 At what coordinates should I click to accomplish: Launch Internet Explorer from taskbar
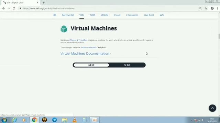point(14,120)
